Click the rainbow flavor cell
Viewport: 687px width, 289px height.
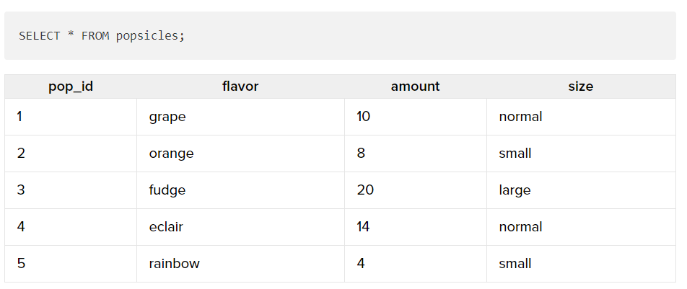tap(240, 264)
